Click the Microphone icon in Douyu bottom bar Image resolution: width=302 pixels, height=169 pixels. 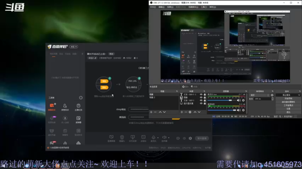click(x=153, y=137)
